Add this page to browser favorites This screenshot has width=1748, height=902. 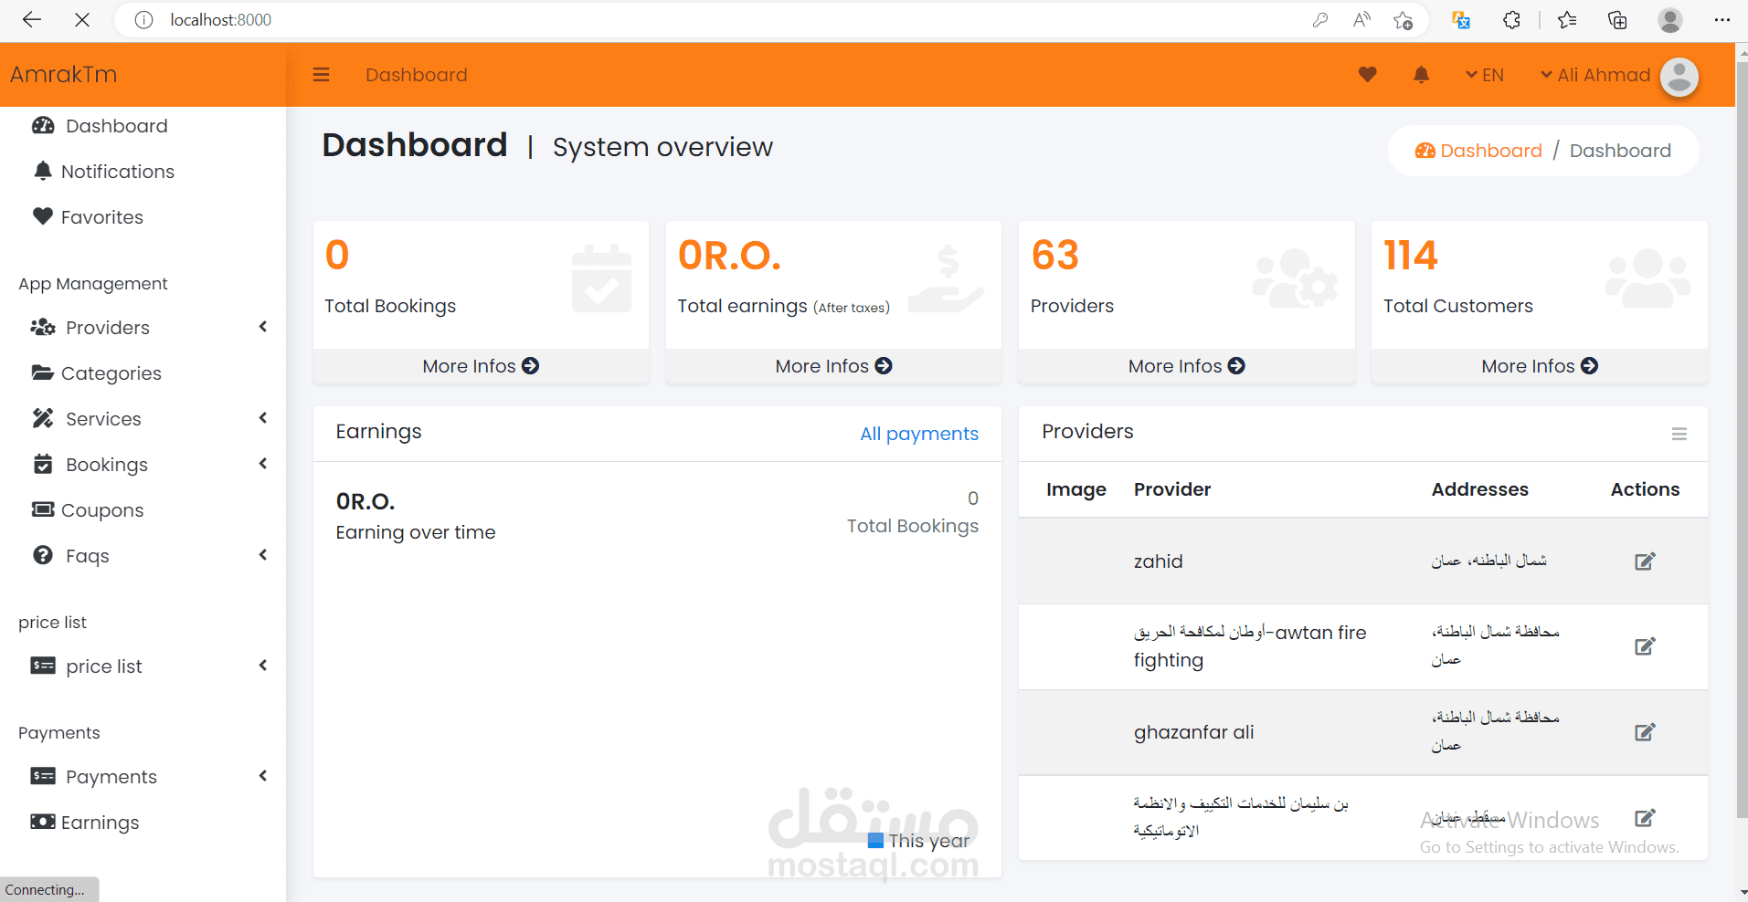(x=1404, y=20)
